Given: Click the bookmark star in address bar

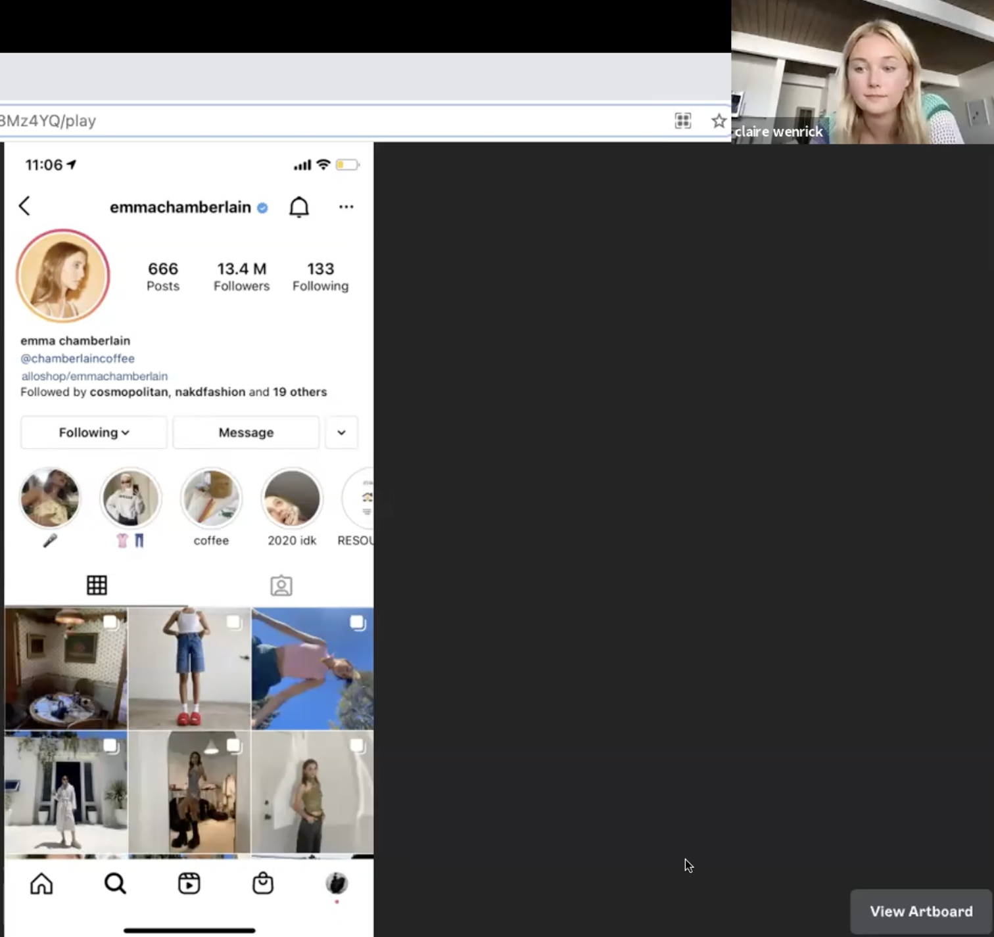Looking at the screenshot, I should [719, 121].
